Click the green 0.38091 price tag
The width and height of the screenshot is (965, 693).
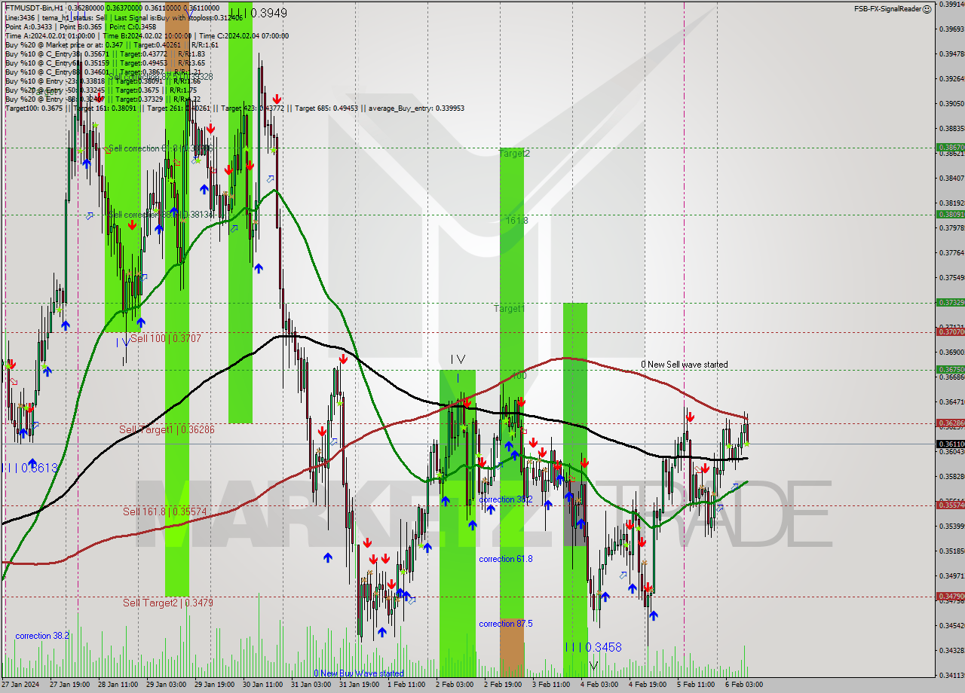click(950, 214)
